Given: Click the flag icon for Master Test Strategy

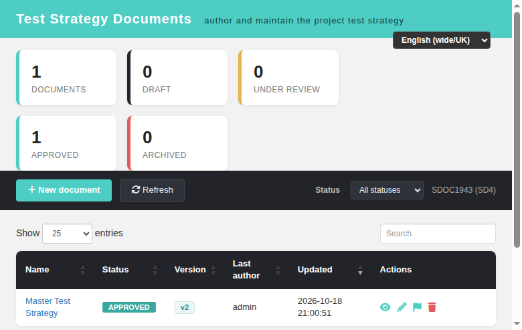Looking at the screenshot, I should 417,307.
